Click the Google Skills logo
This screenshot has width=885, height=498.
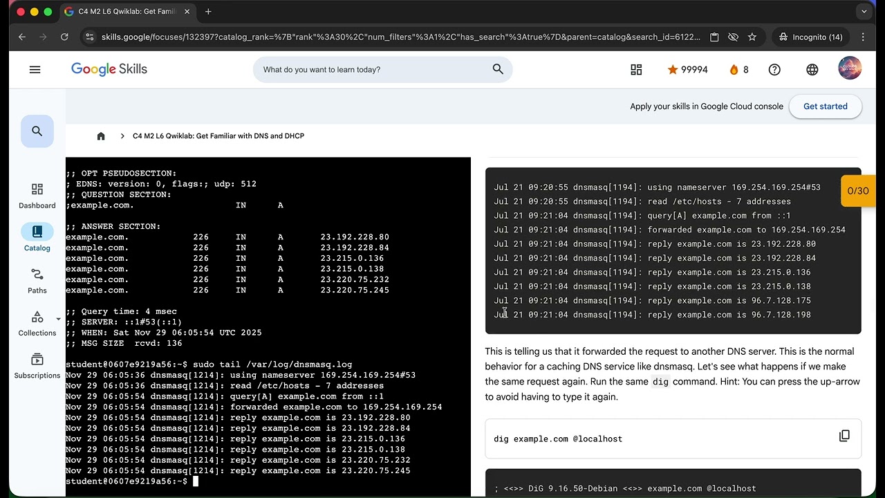(x=109, y=69)
